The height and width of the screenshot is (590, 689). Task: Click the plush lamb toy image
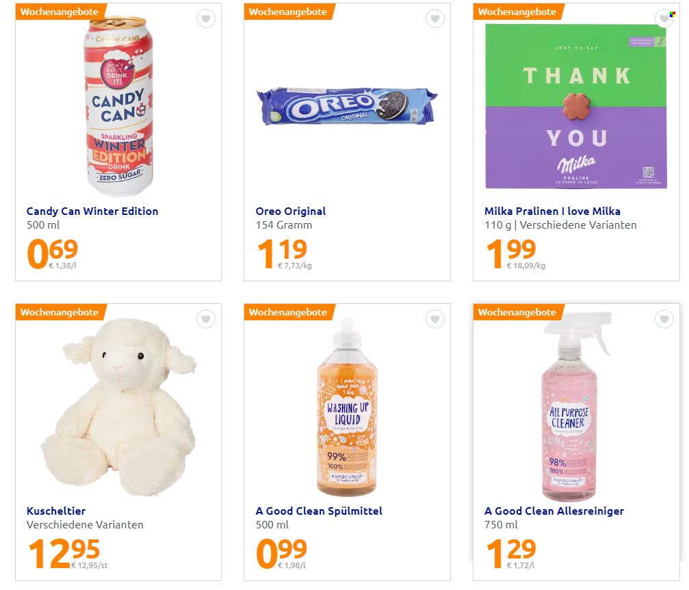point(118,407)
